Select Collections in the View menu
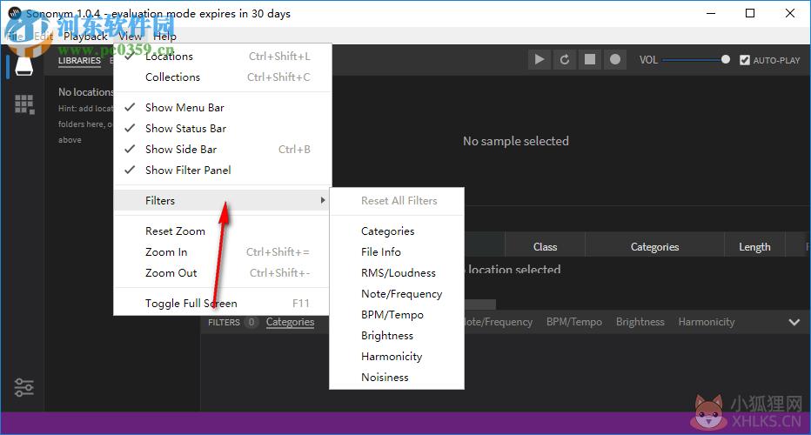Viewport: 811px width, 435px height. point(223,77)
